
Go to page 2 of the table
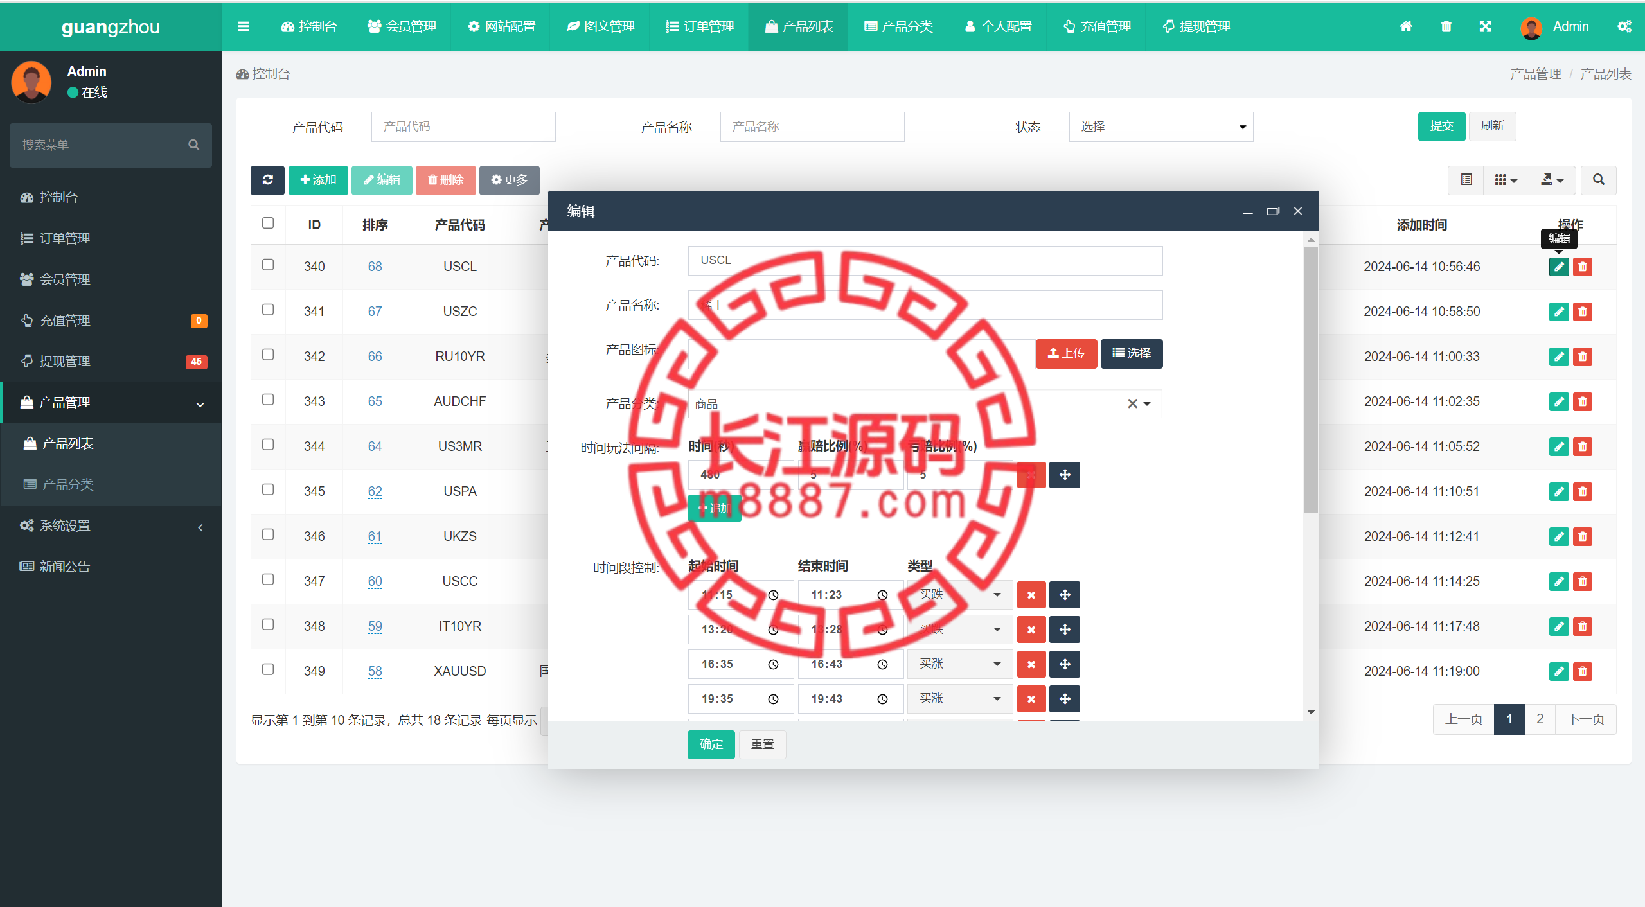1540,719
